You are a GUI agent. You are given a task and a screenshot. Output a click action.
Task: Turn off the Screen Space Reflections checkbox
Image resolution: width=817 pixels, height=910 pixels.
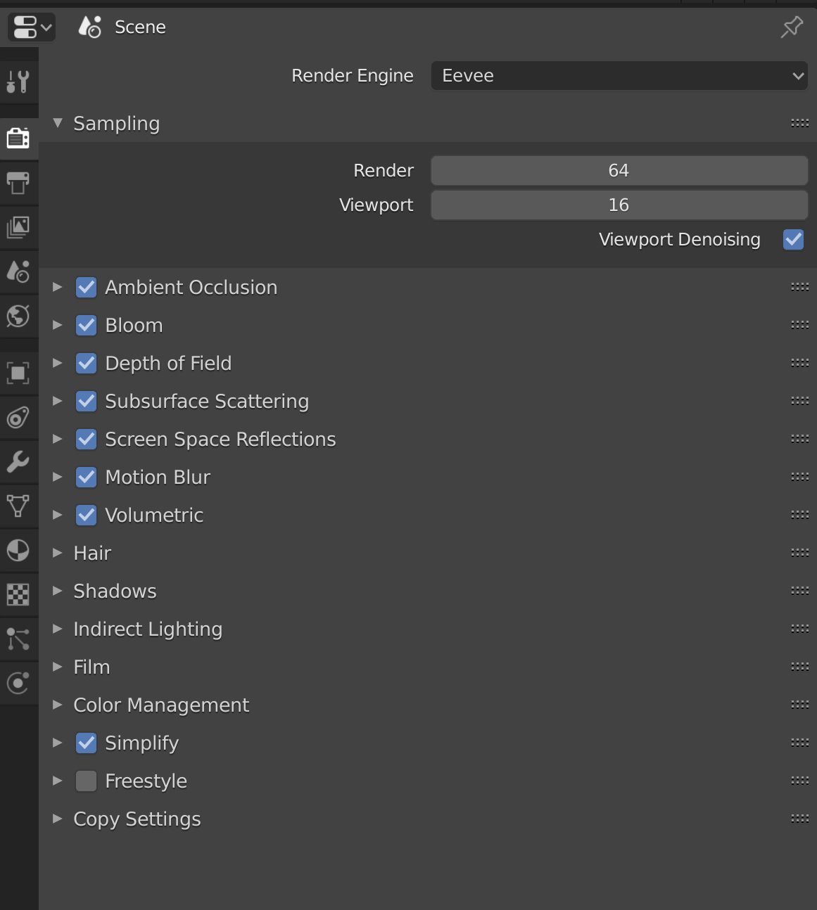click(87, 439)
